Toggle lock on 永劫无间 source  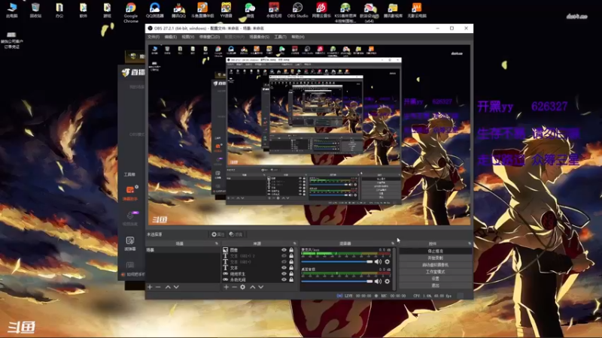coord(291,279)
